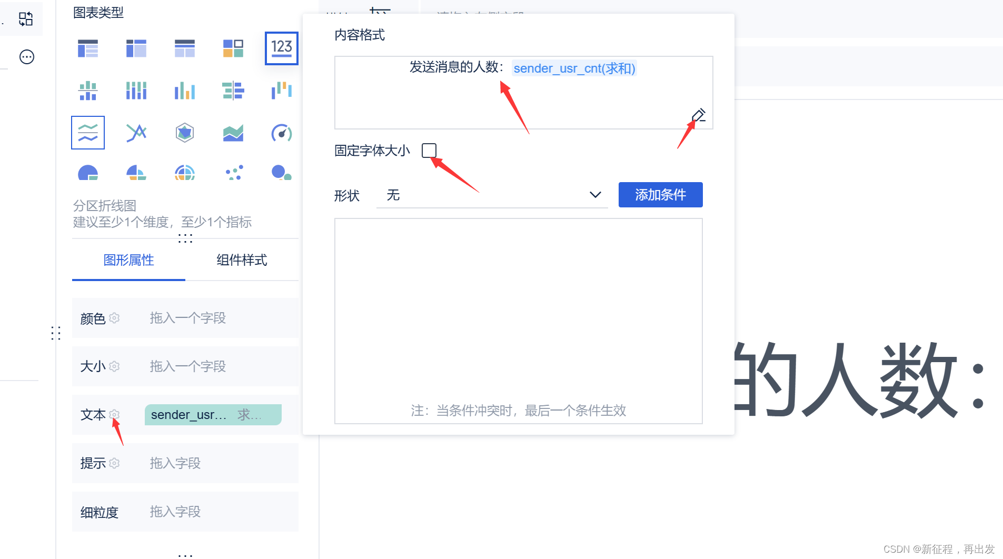
Task: Select the waterfall chart icon
Action: tap(282, 91)
